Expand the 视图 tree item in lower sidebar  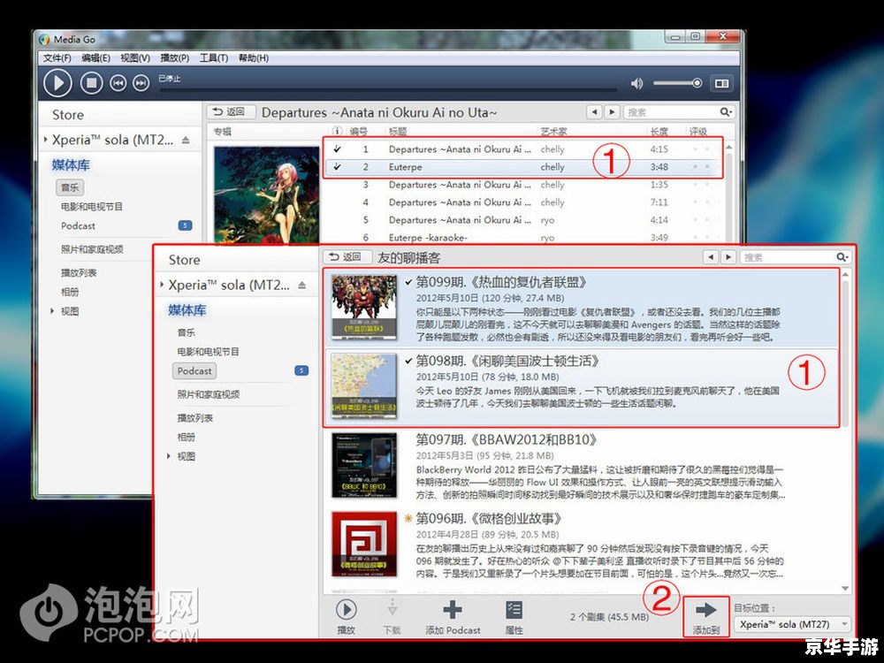click(170, 457)
